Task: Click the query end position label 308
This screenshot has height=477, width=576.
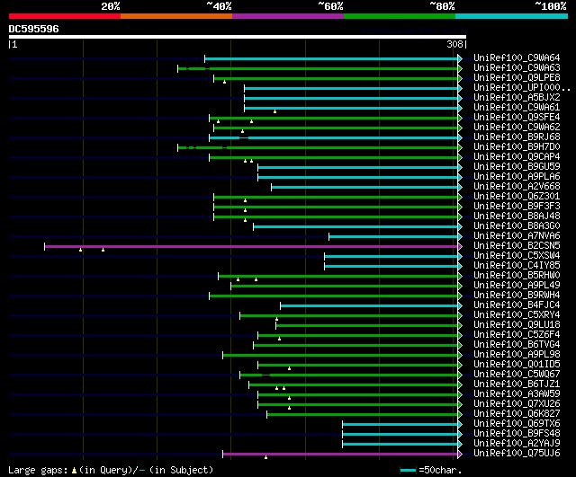Action: click(454, 44)
